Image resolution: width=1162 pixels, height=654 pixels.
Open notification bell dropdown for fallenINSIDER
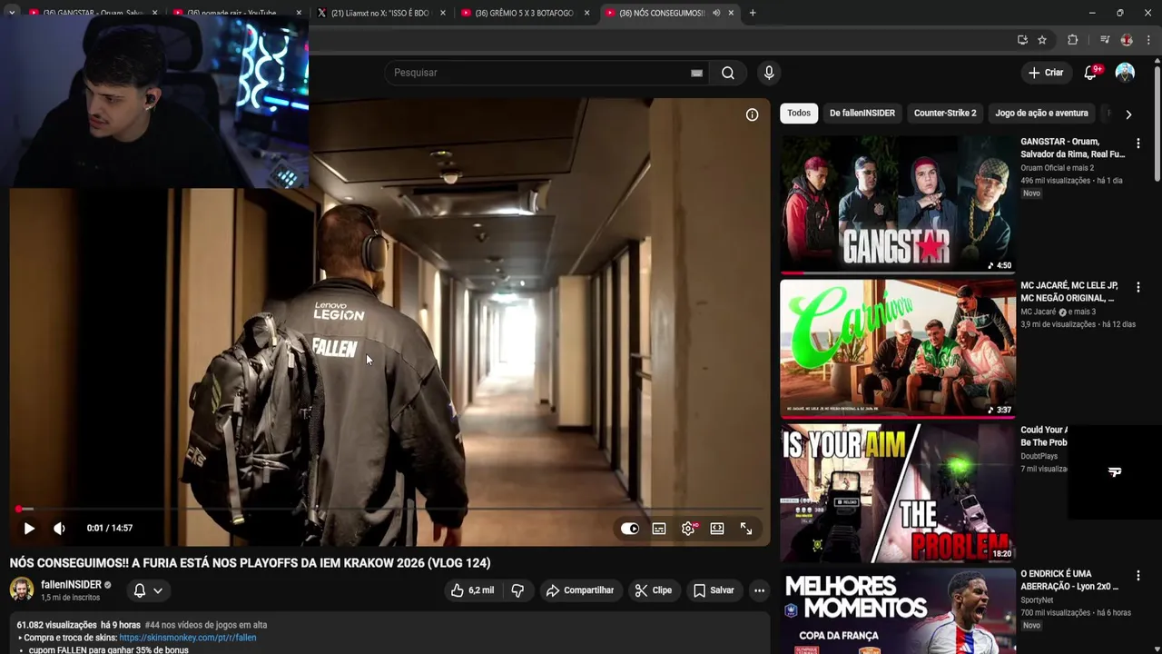pyautogui.click(x=148, y=590)
